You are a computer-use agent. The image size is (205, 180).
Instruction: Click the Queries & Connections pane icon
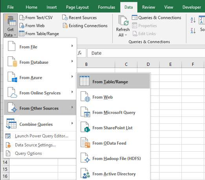coord(134,17)
